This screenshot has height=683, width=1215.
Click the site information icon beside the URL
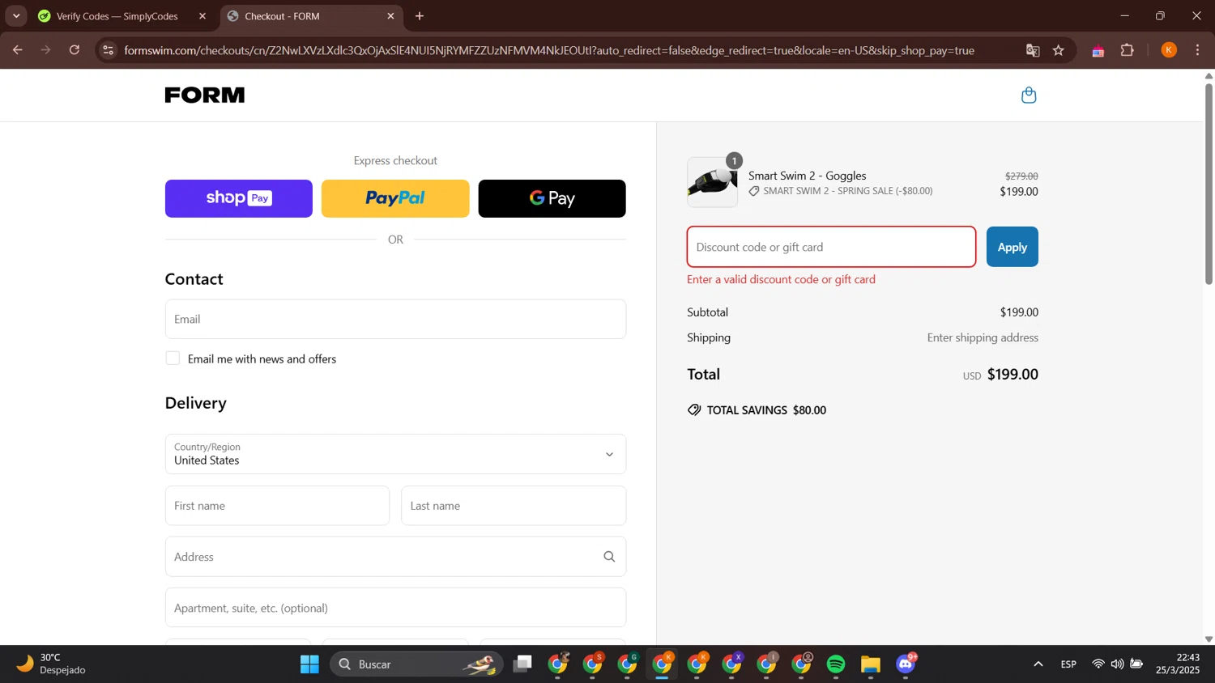tap(109, 50)
